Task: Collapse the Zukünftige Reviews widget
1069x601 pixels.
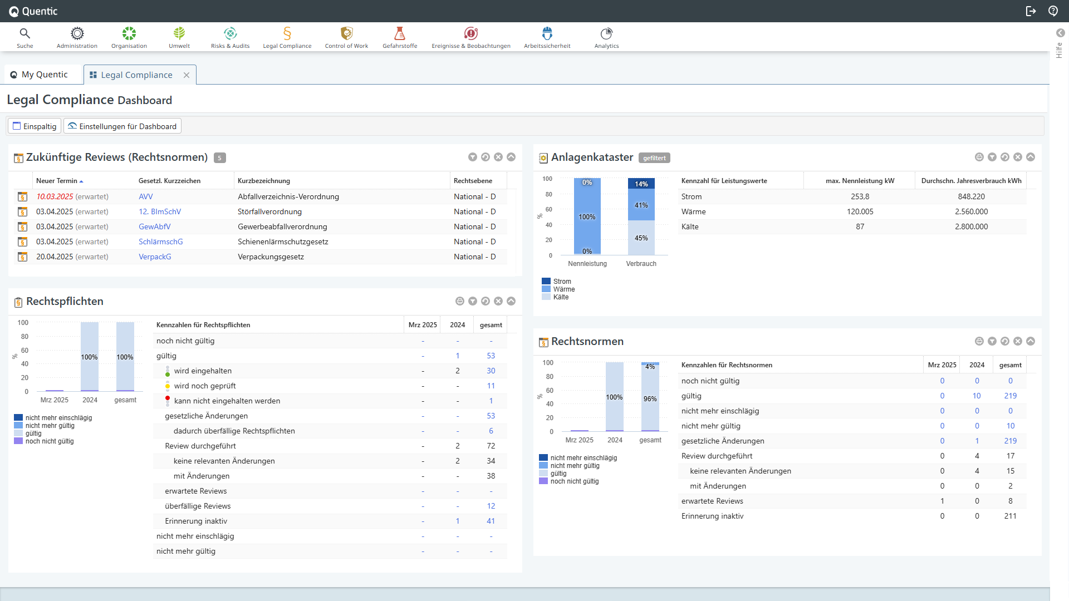Action: (511, 157)
